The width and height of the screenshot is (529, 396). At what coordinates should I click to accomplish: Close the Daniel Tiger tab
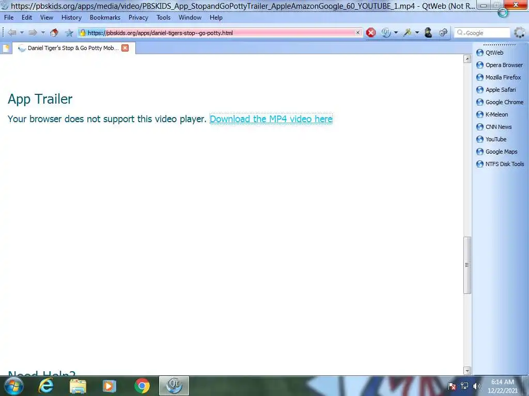[x=125, y=48]
